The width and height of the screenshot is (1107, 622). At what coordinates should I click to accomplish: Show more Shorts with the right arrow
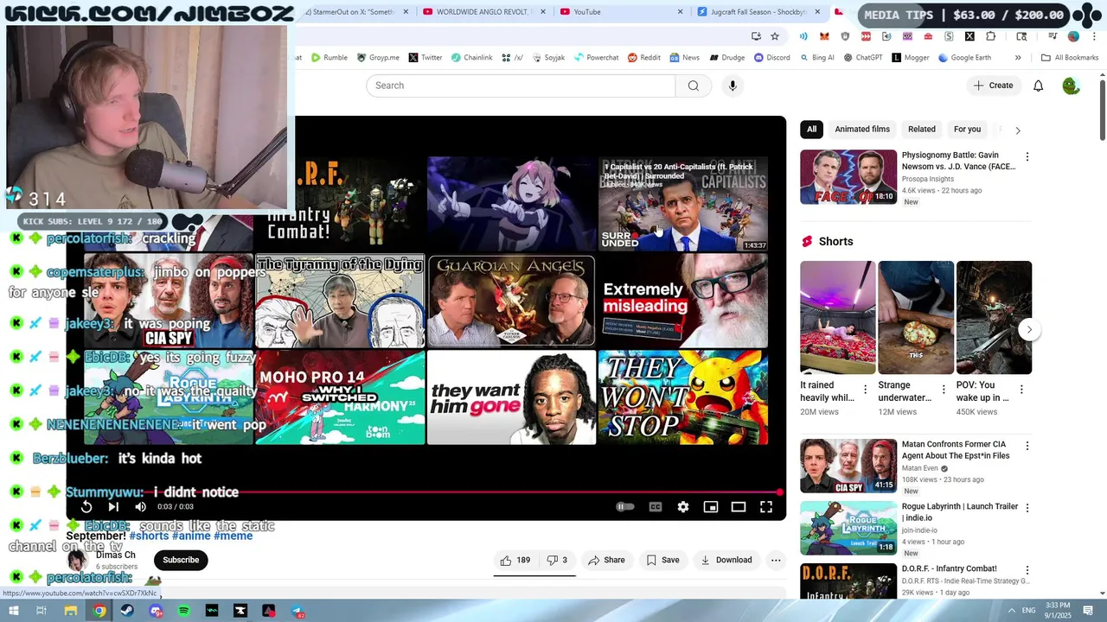click(x=1028, y=329)
